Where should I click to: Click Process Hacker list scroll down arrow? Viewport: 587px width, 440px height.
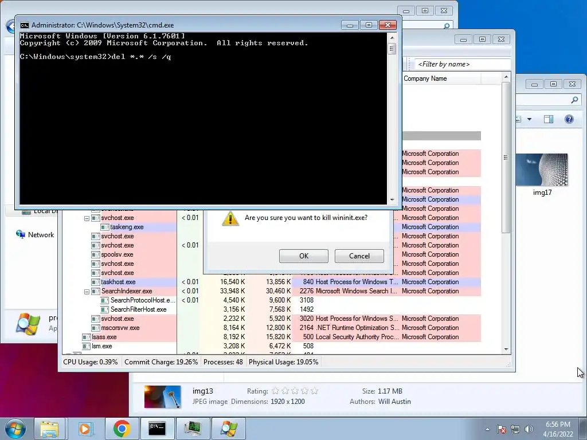[x=506, y=349]
